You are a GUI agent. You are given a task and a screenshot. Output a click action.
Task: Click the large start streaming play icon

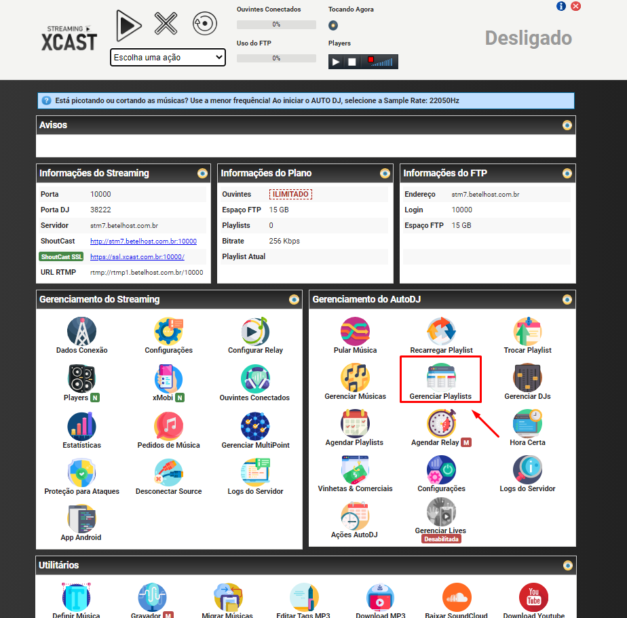pos(128,25)
